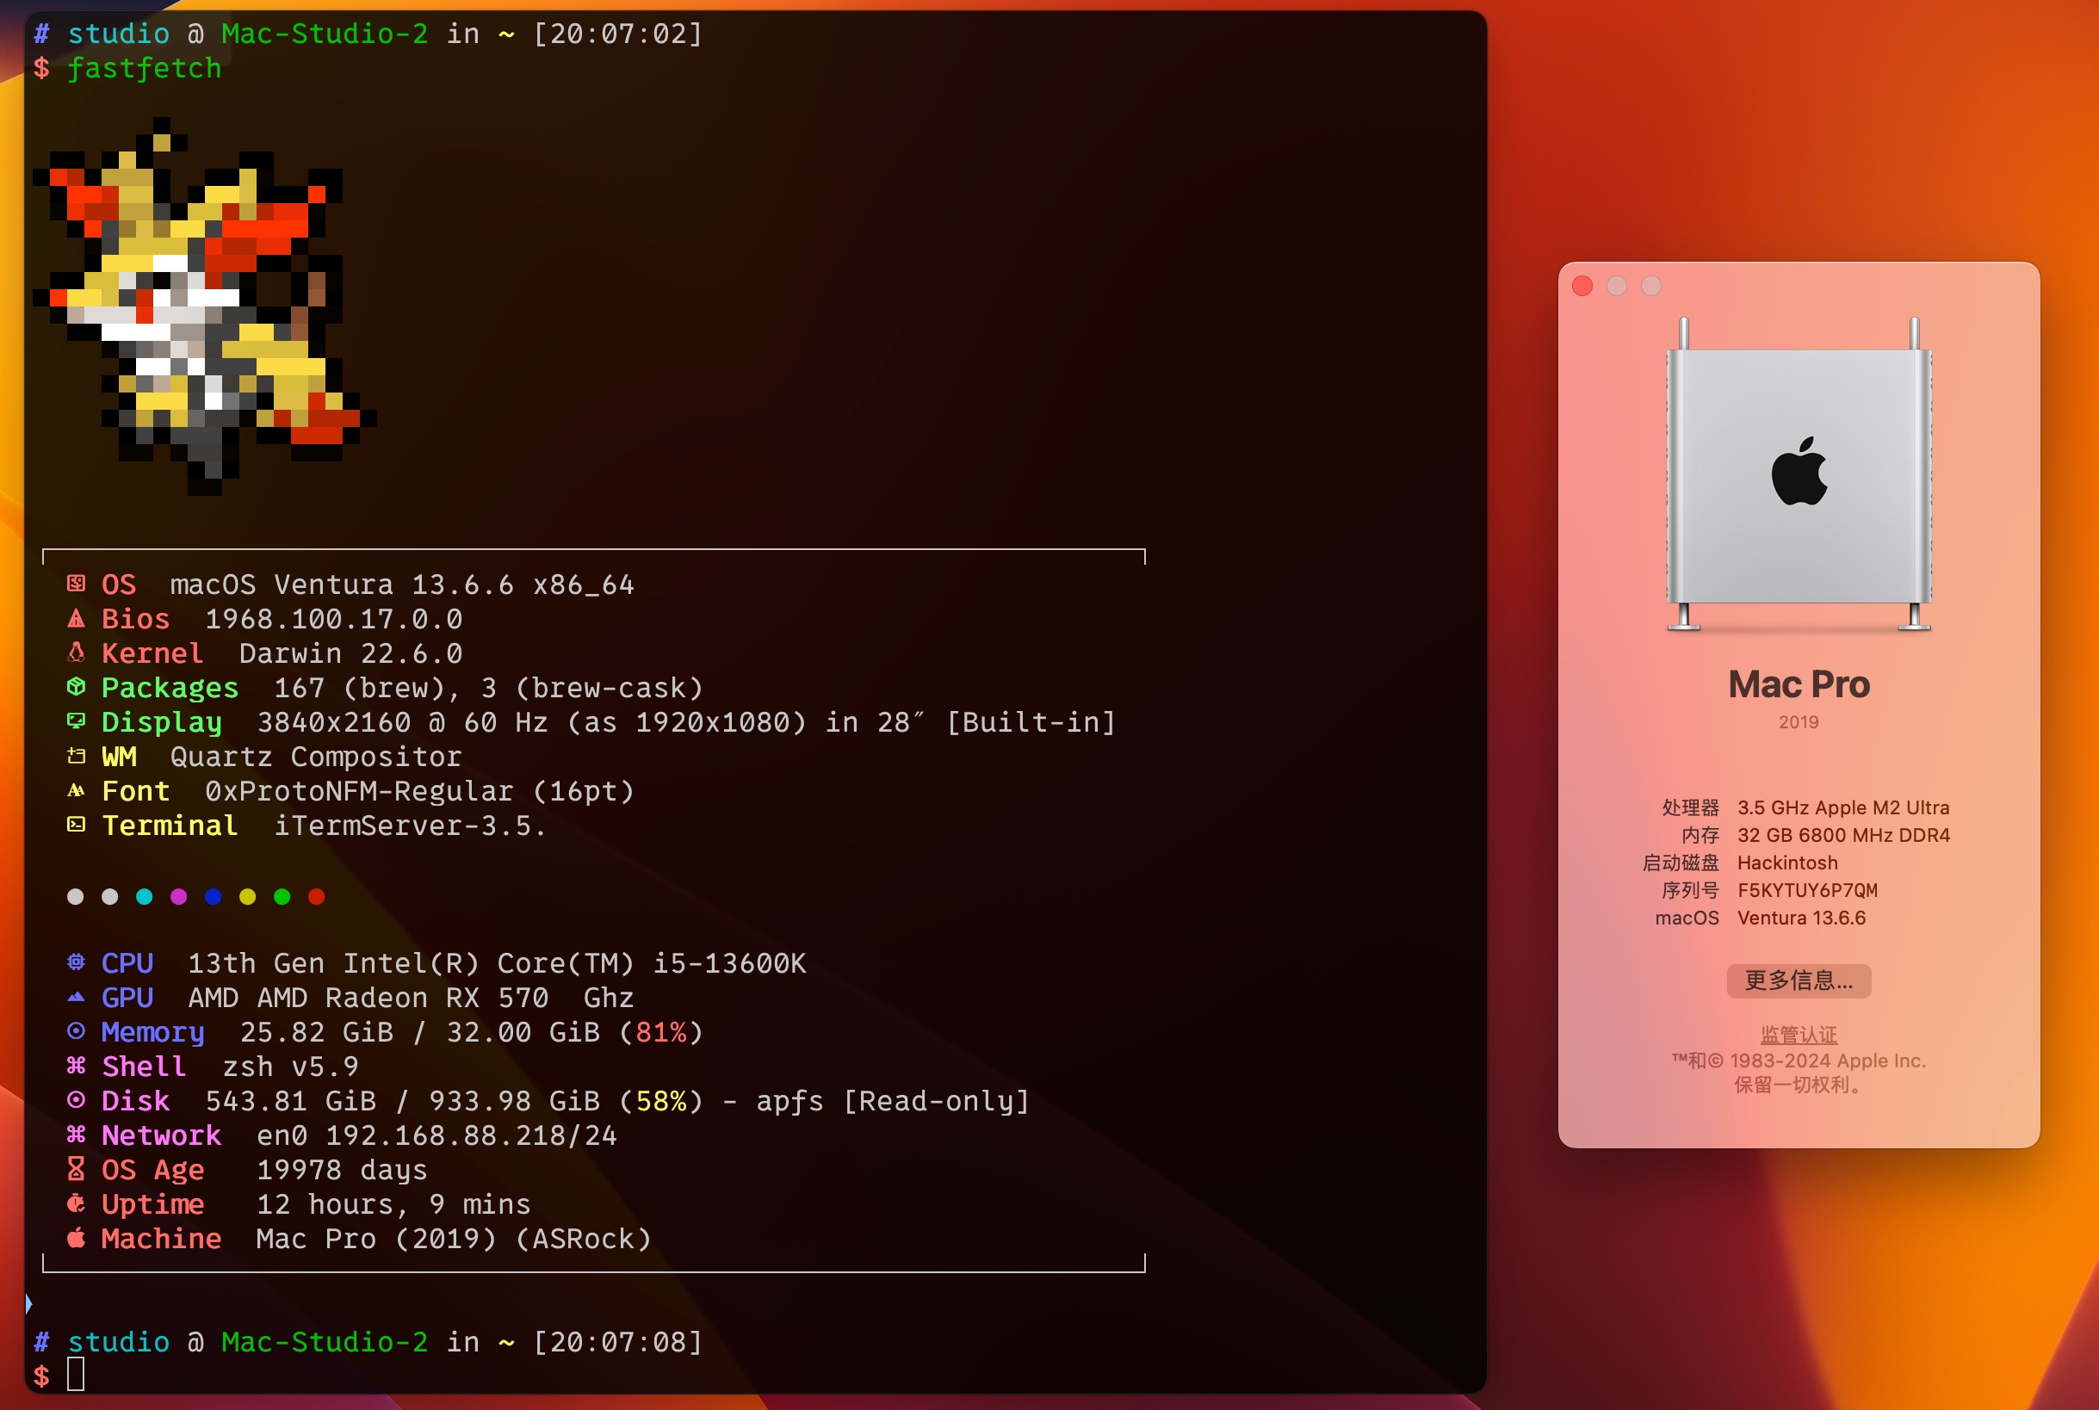Click the terminal cursor at prompt
Screen dimensions: 2099x1410
tap(77, 1374)
